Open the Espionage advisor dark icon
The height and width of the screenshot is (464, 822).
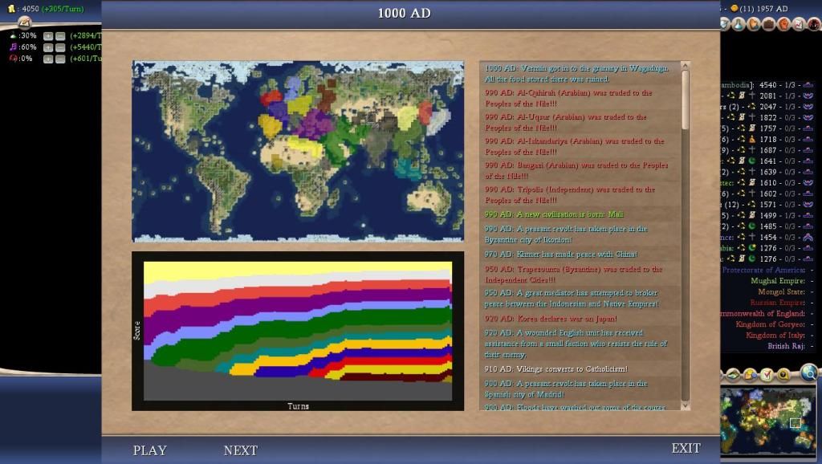point(814,23)
